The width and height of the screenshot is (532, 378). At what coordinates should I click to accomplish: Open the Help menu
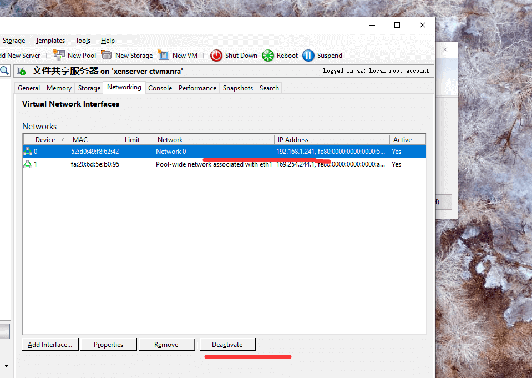click(108, 41)
